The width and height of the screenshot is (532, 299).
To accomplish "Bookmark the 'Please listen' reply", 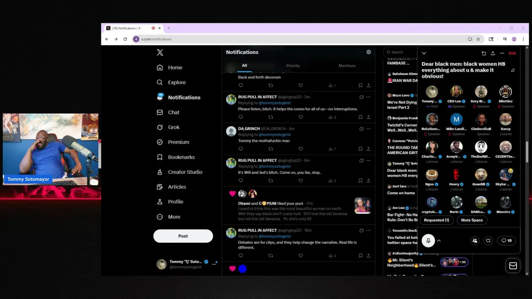I will point(360,117).
